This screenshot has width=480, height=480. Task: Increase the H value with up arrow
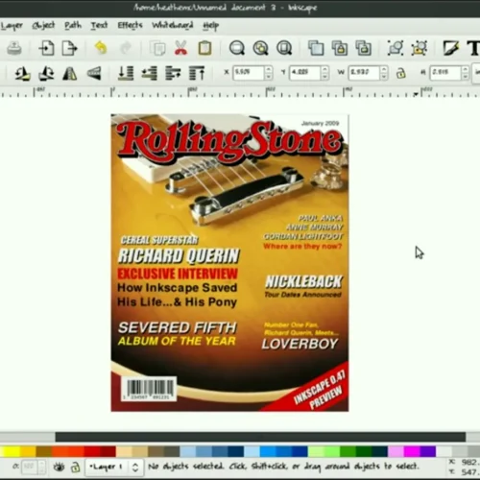pos(466,69)
